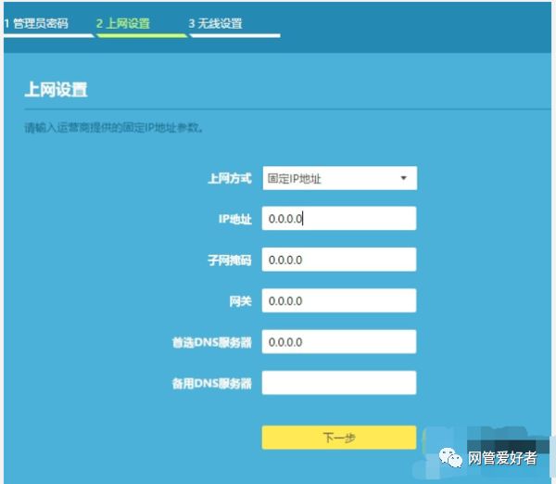Click the 网关 label
This screenshot has height=484, width=556.
[240, 301]
